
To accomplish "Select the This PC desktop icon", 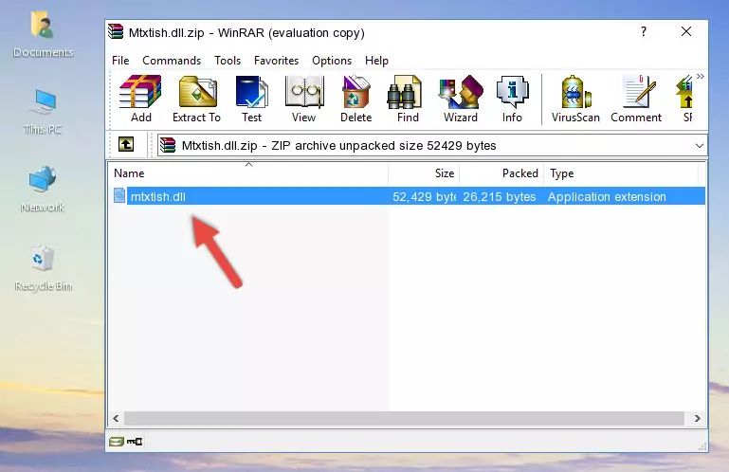I will [44, 112].
